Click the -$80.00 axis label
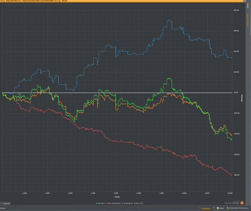This screenshot has height=211, width=251. pyautogui.click(x=236, y=175)
